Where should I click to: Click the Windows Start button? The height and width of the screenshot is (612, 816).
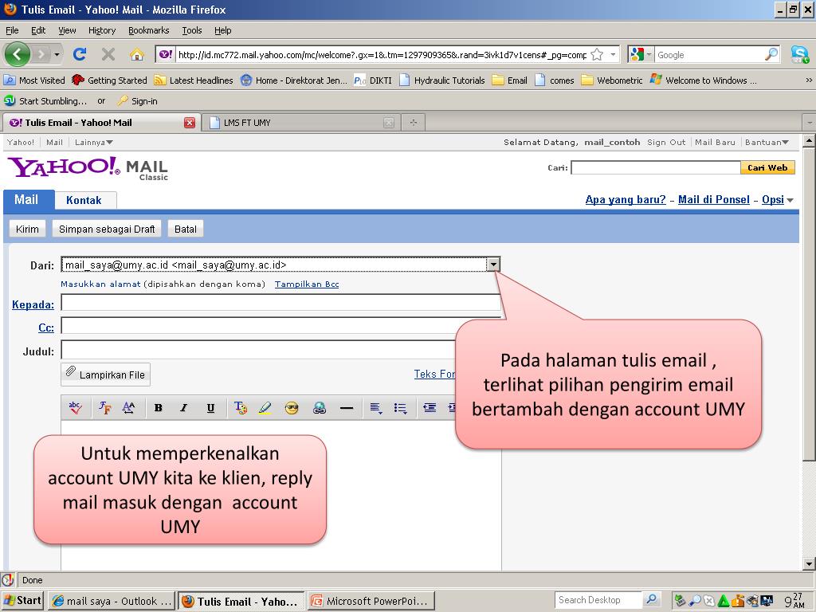click(23, 601)
